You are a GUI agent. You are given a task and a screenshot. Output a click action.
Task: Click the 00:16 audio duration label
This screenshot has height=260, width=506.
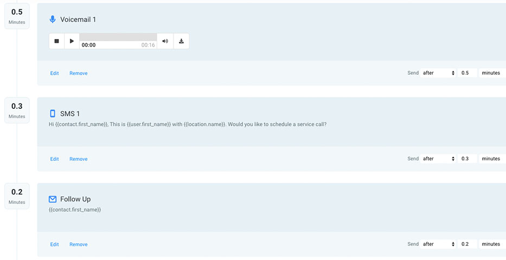coord(148,45)
